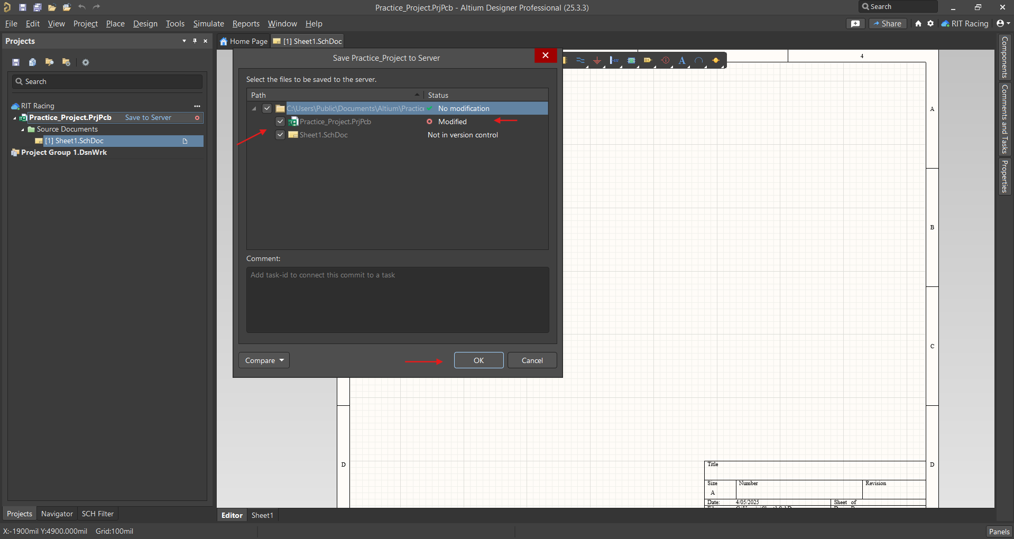
Task: Open the File menu
Action: click(11, 24)
